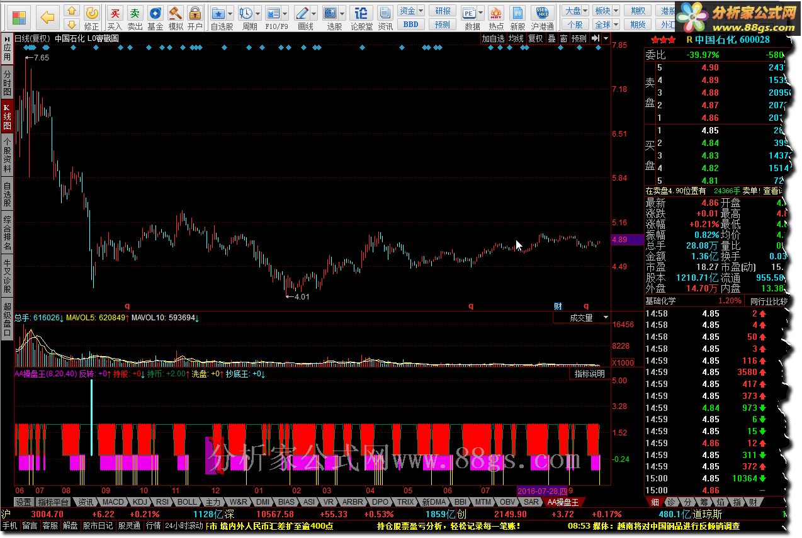This screenshot has height=538, width=802.
Task: Open the 个股资料 sidebar tab
Action: point(7,155)
